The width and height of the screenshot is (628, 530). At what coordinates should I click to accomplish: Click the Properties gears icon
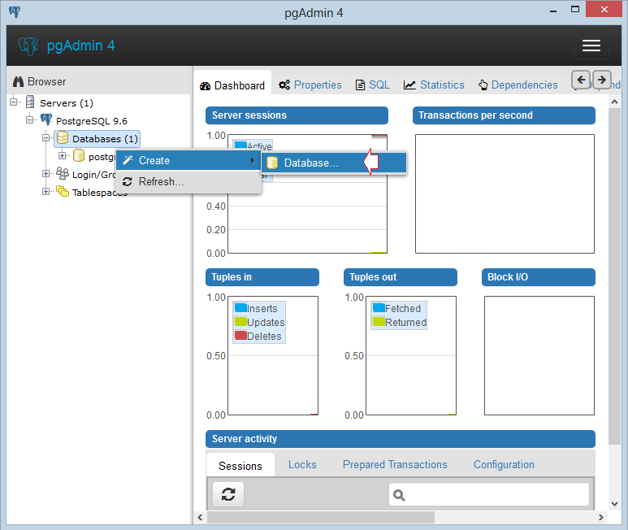tap(284, 85)
